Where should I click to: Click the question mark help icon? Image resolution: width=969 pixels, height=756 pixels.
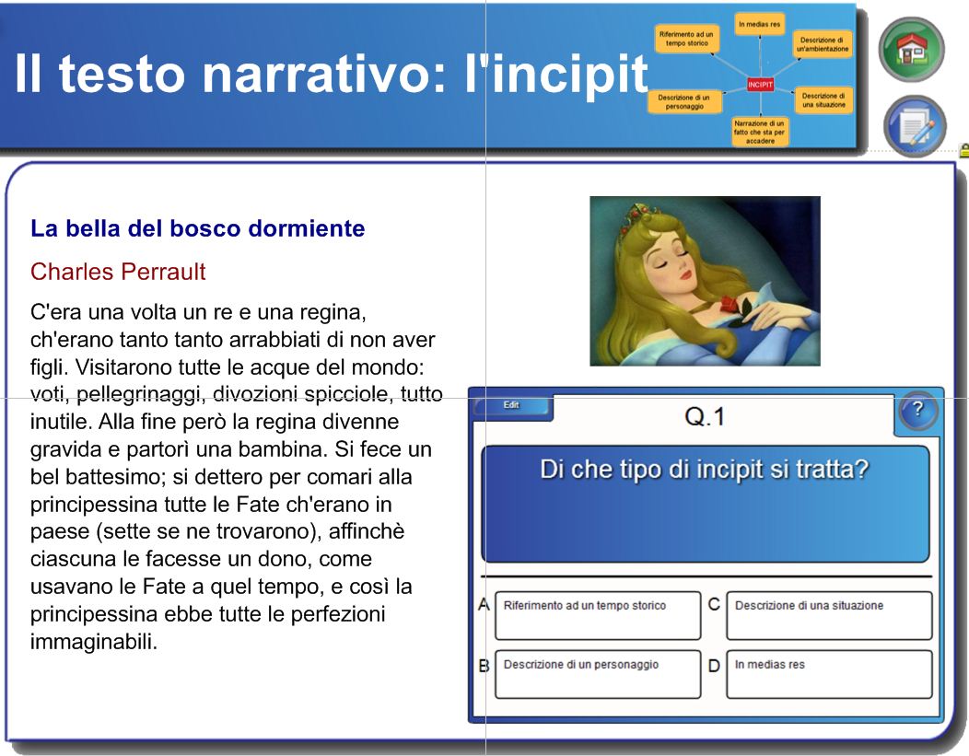tap(917, 410)
